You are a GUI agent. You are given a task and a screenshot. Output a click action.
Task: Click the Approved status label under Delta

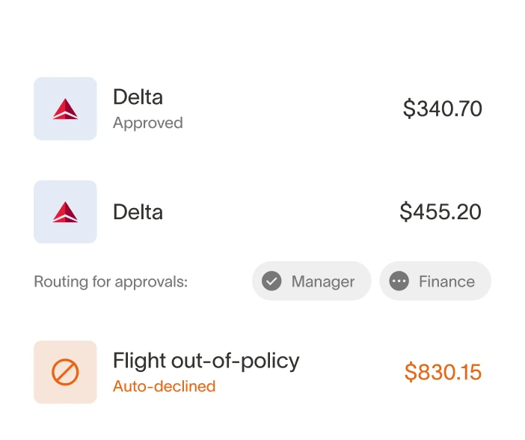147,123
